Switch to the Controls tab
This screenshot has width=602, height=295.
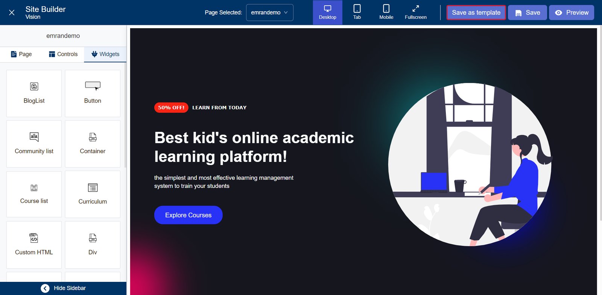tap(63, 54)
